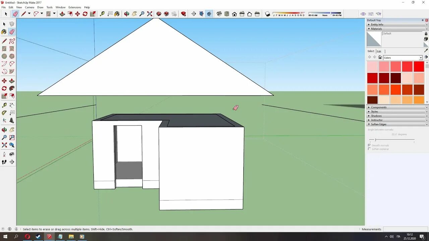This screenshot has height=241, width=429.
Task: Select the Look Around eye tool
Action: coord(12,154)
